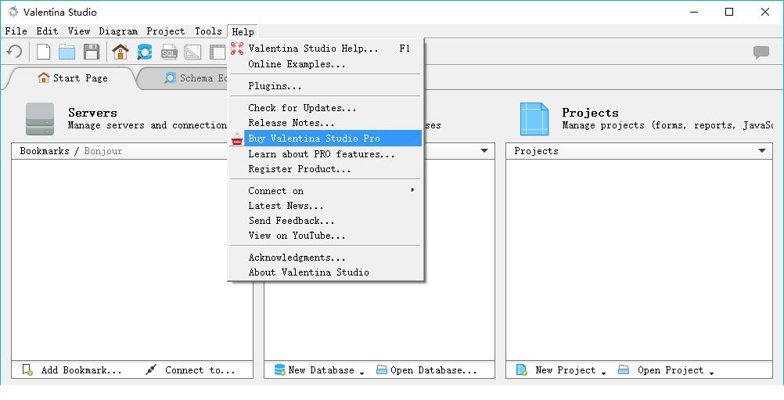This screenshot has height=400, width=784.
Task: Switch to the Bonjour servers list
Action: pos(103,151)
